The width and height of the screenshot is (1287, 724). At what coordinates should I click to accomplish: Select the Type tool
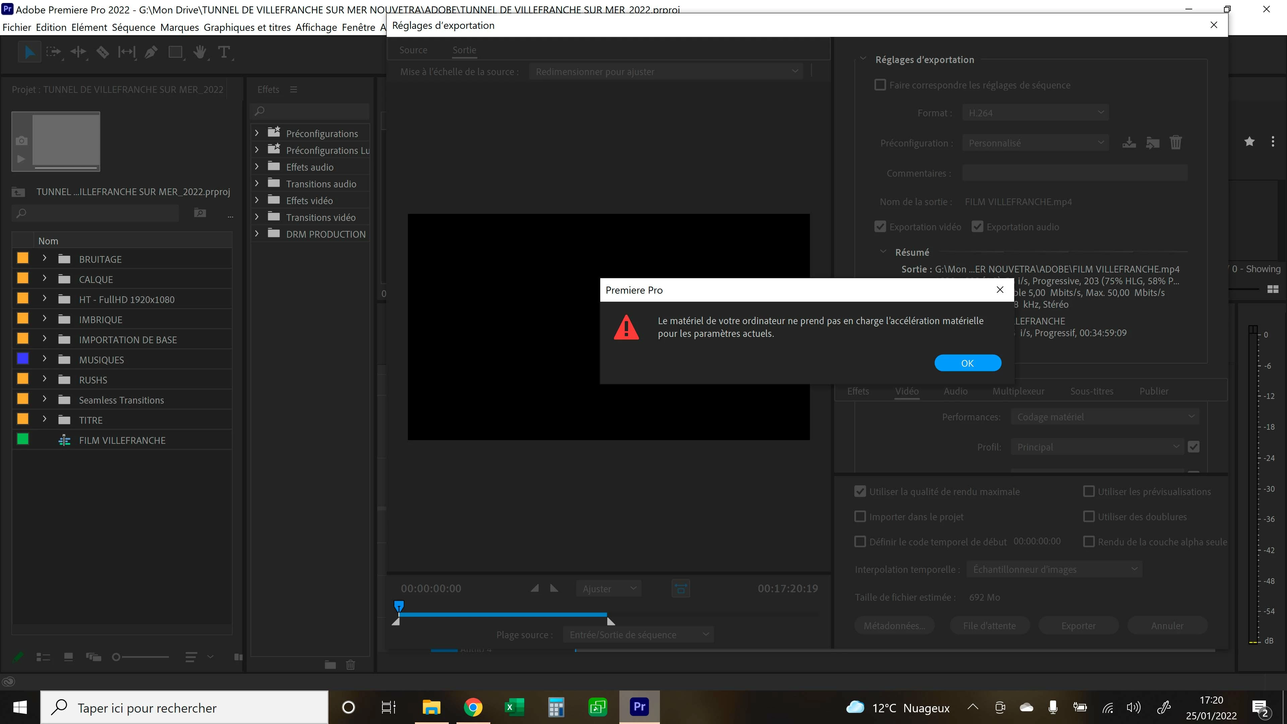tap(224, 52)
